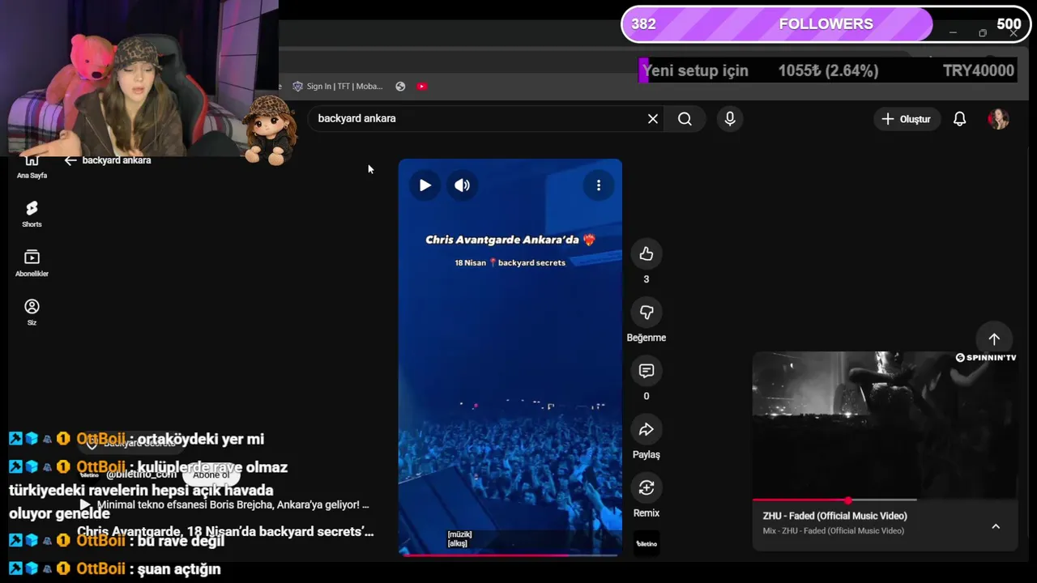Switch to the globe icon browser tab
Screen dimensions: 1037x583
click(x=400, y=87)
